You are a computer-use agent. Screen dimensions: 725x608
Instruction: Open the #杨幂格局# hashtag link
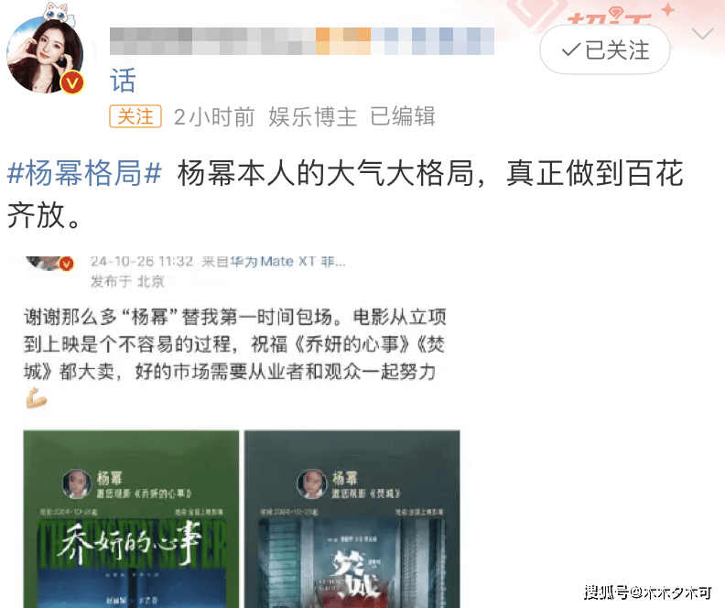84,173
